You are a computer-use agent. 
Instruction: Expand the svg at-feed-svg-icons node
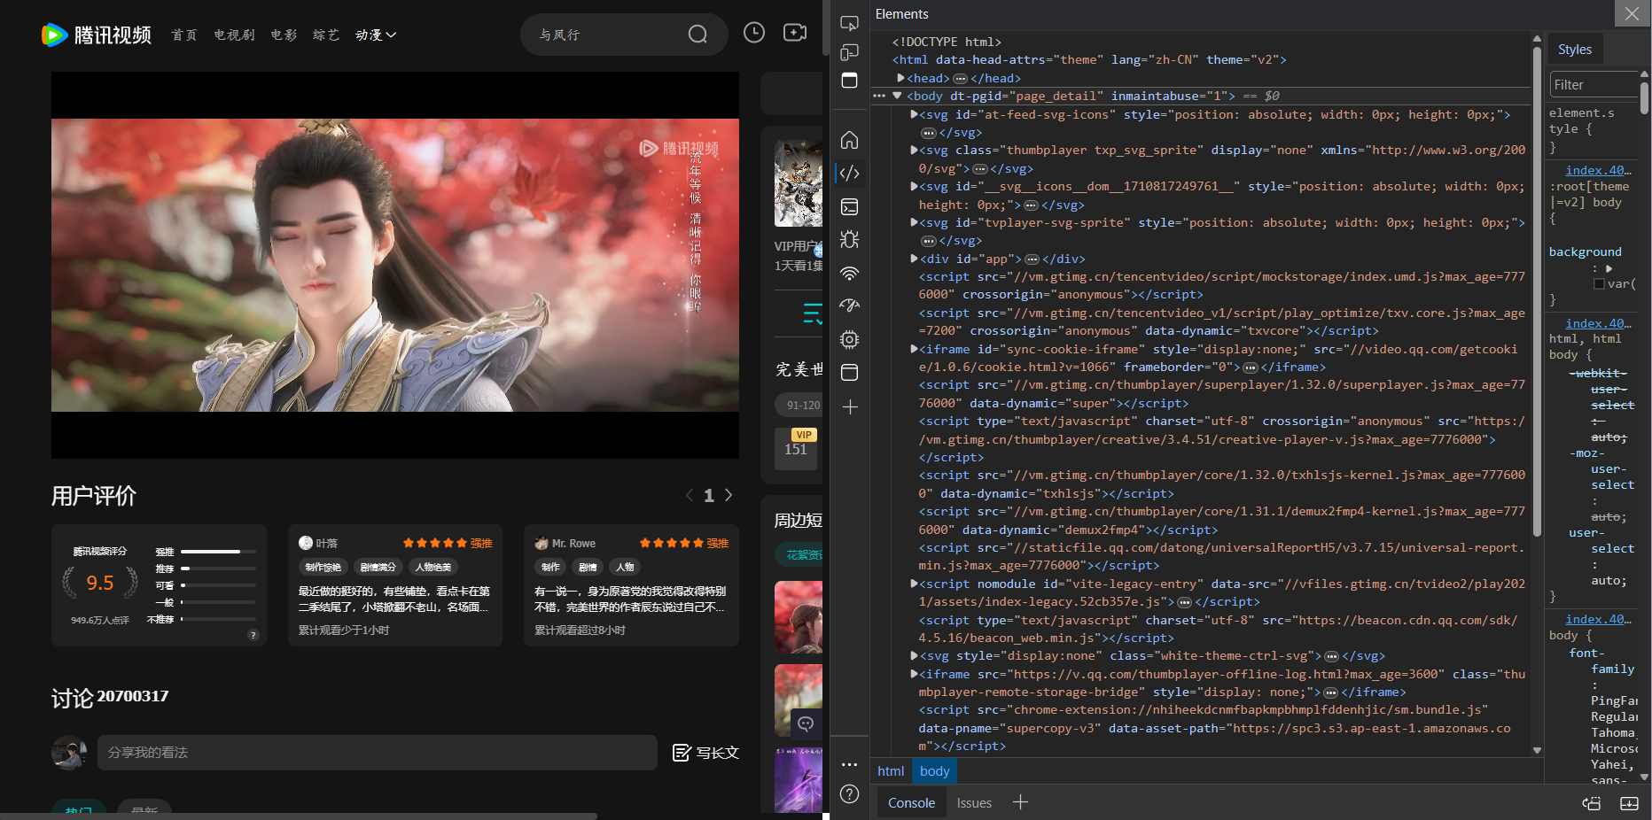tap(914, 114)
